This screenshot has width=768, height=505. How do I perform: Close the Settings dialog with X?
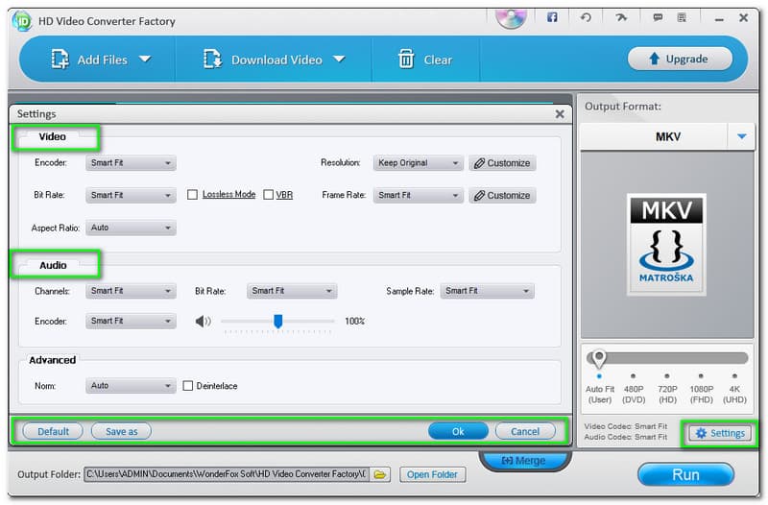(560, 114)
